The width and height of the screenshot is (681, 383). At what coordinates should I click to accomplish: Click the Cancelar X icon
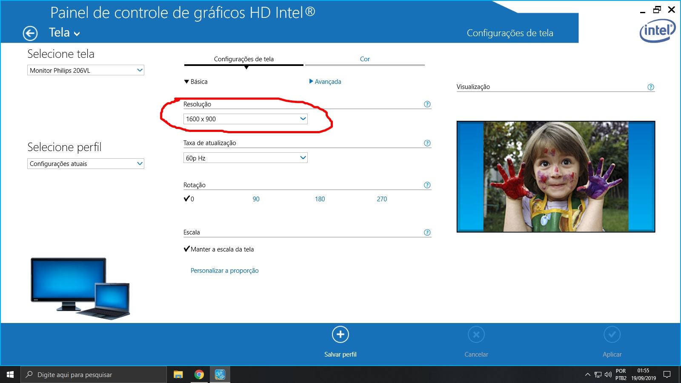point(476,334)
